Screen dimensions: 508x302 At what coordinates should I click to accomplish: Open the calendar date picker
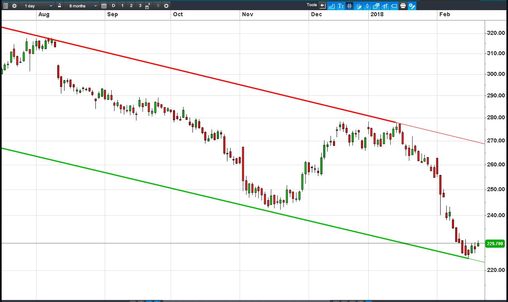click(104, 6)
